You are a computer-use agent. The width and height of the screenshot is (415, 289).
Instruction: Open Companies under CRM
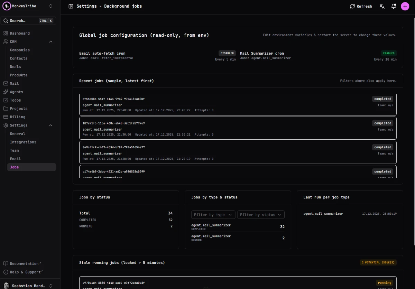point(20,50)
